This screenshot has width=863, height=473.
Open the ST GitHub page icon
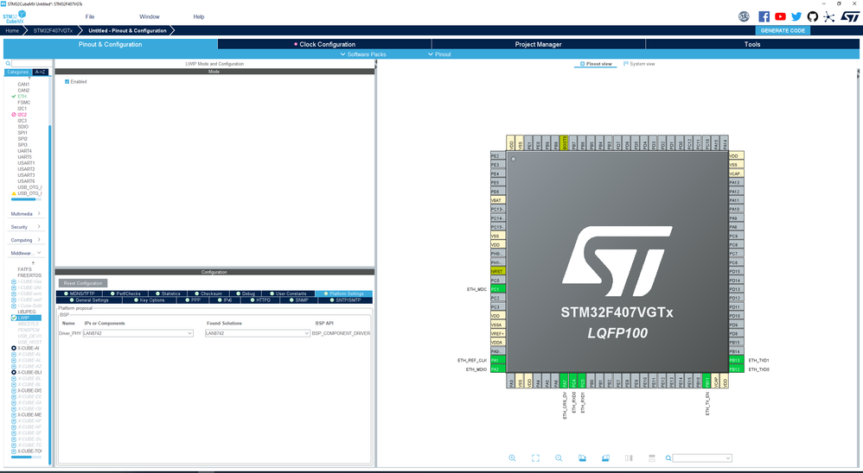[813, 16]
